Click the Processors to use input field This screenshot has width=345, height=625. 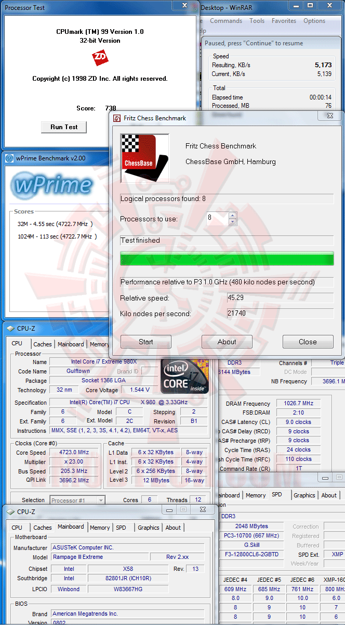click(217, 219)
